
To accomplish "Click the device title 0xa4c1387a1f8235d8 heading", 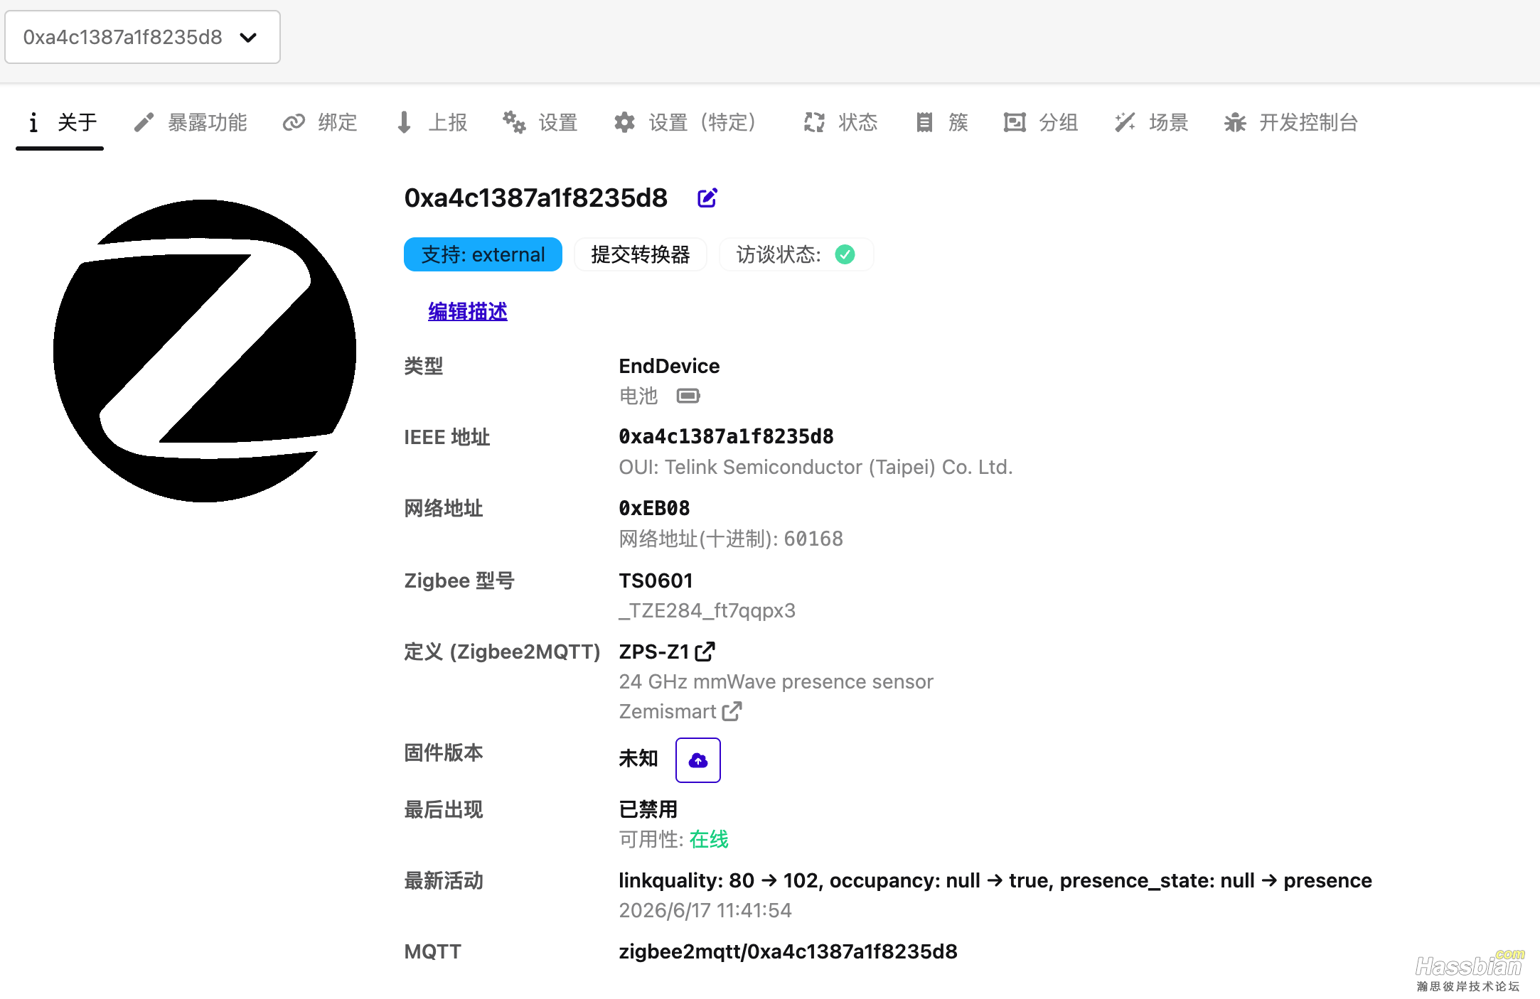I will pyautogui.click(x=535, y=198).
